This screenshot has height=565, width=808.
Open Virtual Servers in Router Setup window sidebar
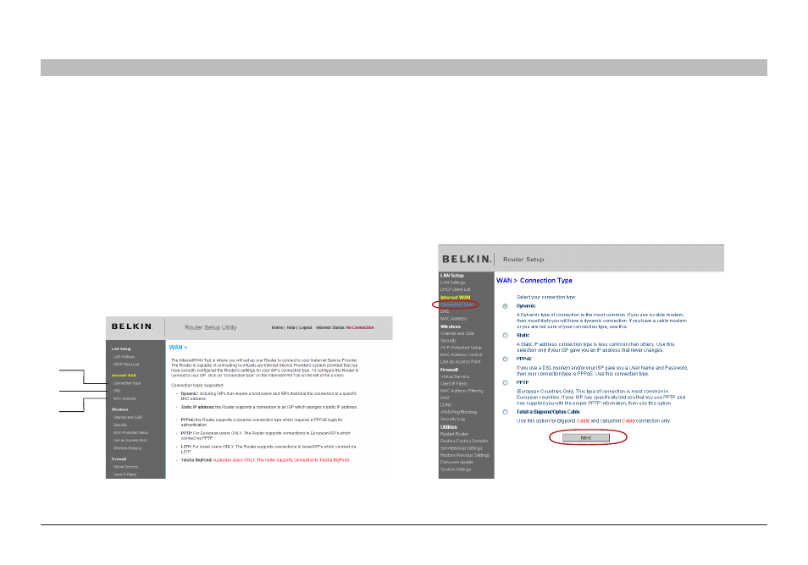[x=455, y=376]
